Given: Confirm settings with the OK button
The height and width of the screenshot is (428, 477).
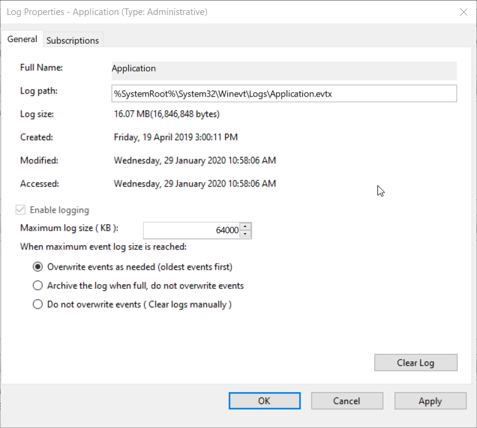Looking at the screenshot, I should [x=264, y=401].
